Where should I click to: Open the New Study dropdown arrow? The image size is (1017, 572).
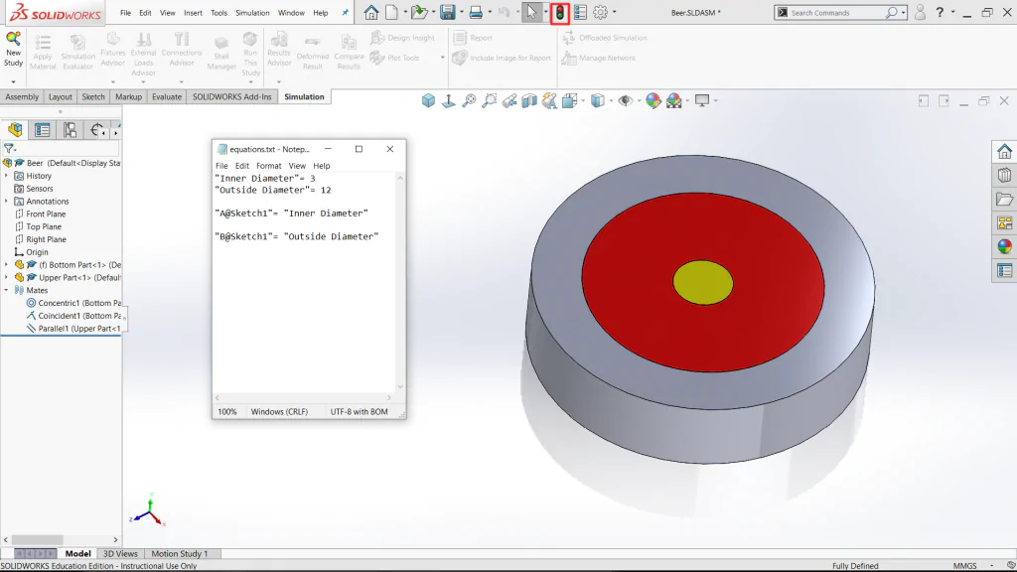13,82
